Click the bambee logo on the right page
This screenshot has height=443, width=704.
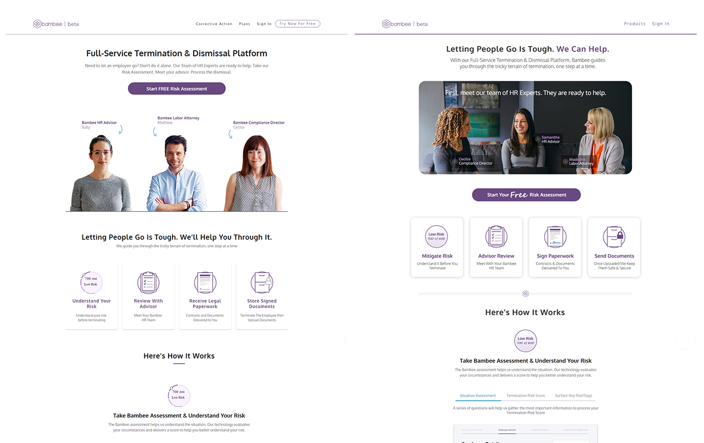pyautogui.click(x=404, y=24)
